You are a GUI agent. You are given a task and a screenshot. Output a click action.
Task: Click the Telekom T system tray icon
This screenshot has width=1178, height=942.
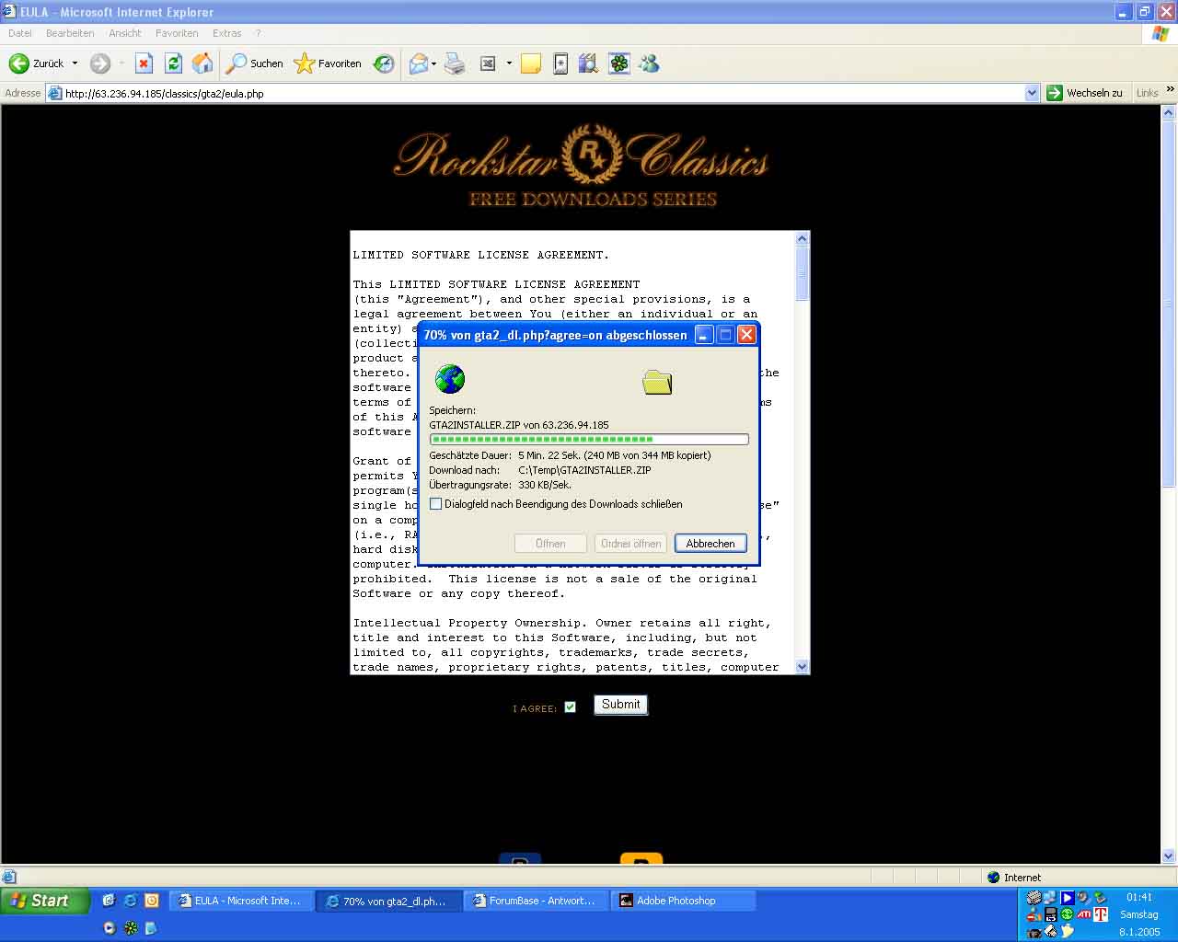tap(1100, 914)
